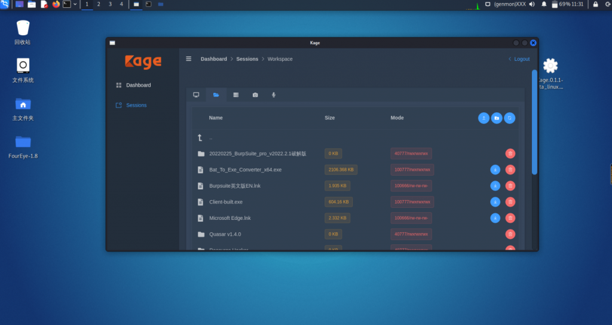Screen dimensions: 612x325
Task: Open the Quasar v1.4.0 folder
Action: (x=225, y=234)
